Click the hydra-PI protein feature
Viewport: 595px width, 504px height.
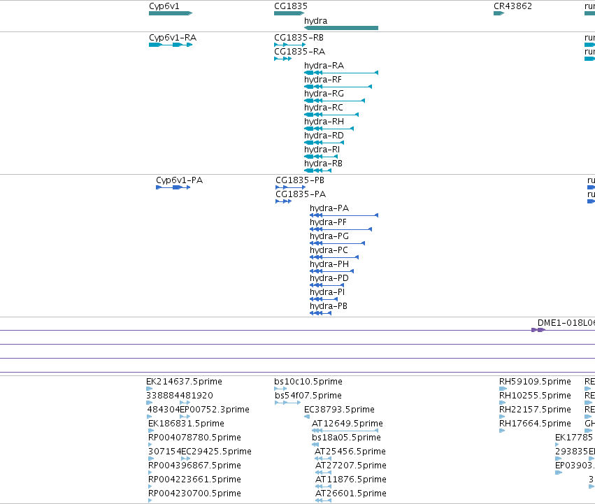pos(324,299)
